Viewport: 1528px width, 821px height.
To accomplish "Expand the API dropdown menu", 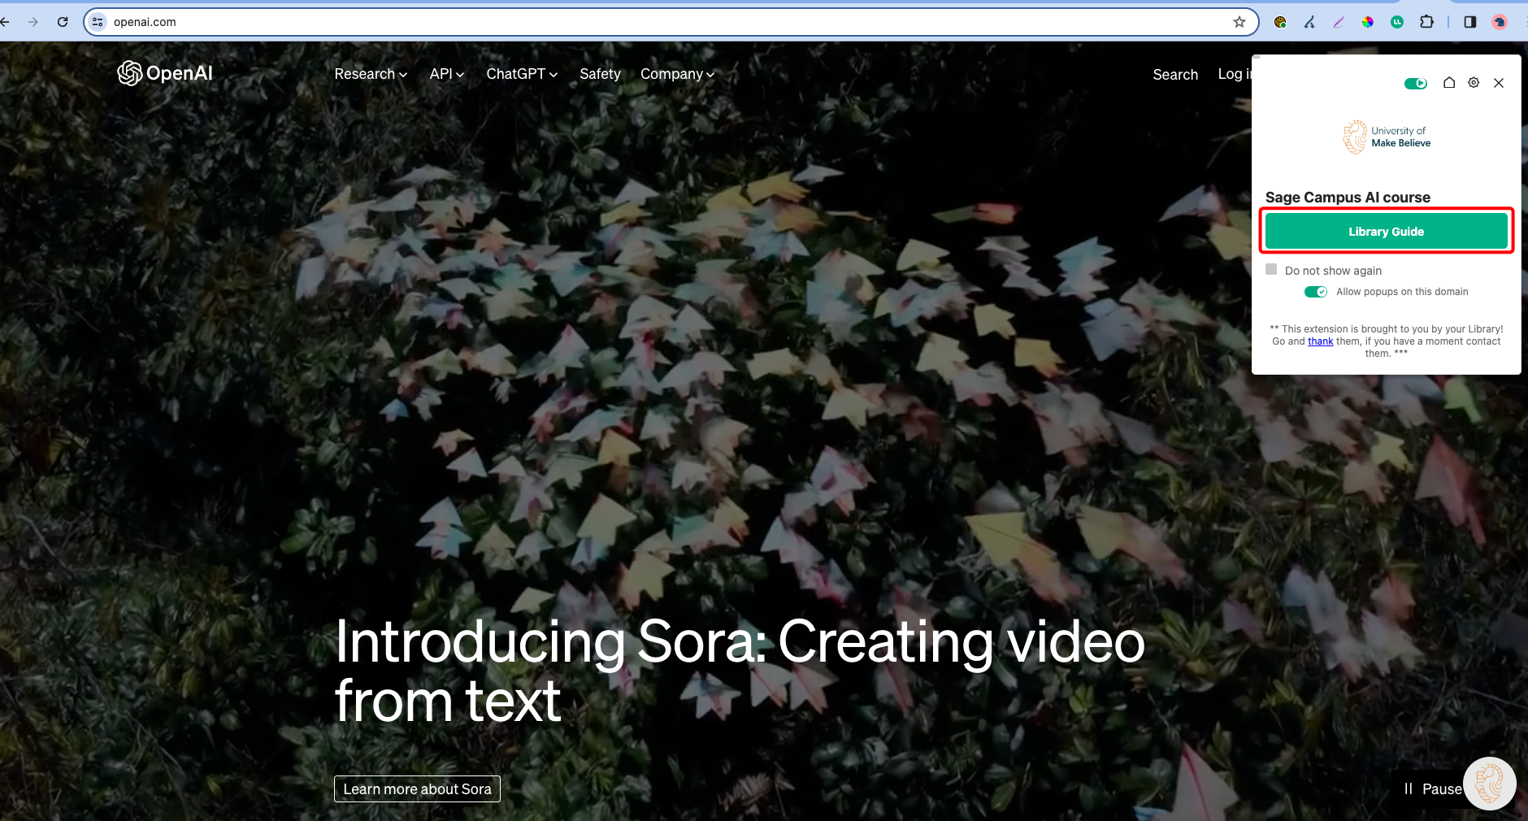I will tap(447, 74).
